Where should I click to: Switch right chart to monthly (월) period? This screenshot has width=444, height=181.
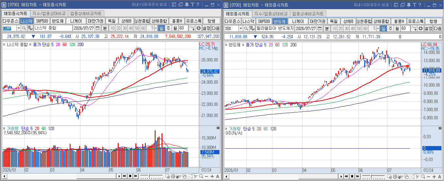pyautogui.click(x=397, y=28)
